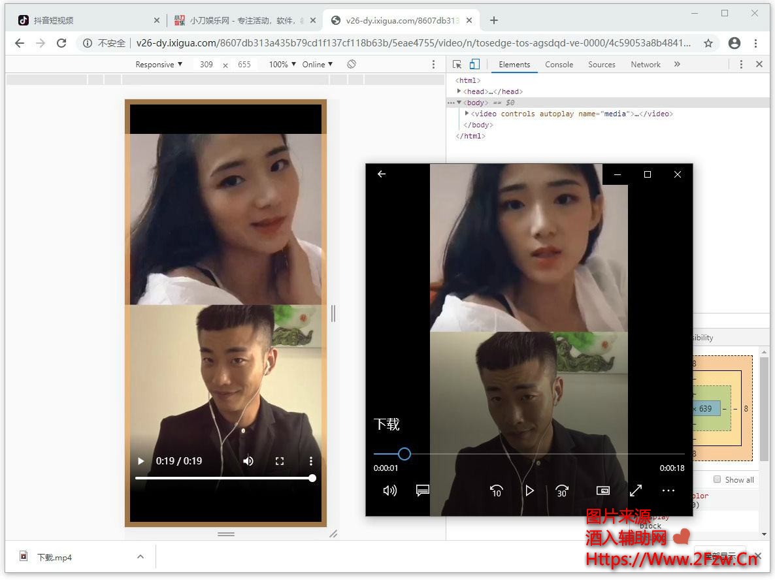Viewport: 775px width, 580px height.
Task: Click the site info 不安全 icon
Action: 88,44
